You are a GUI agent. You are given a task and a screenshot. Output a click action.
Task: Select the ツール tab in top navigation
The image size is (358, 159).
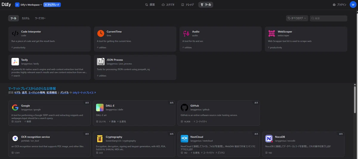206,5
